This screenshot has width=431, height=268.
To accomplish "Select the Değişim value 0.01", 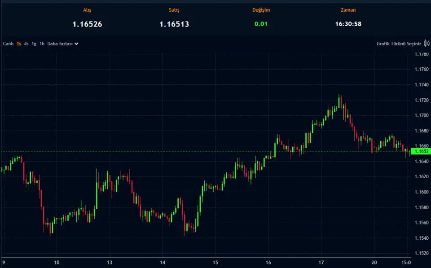I will pyautogui.click(x=261, y=24).
